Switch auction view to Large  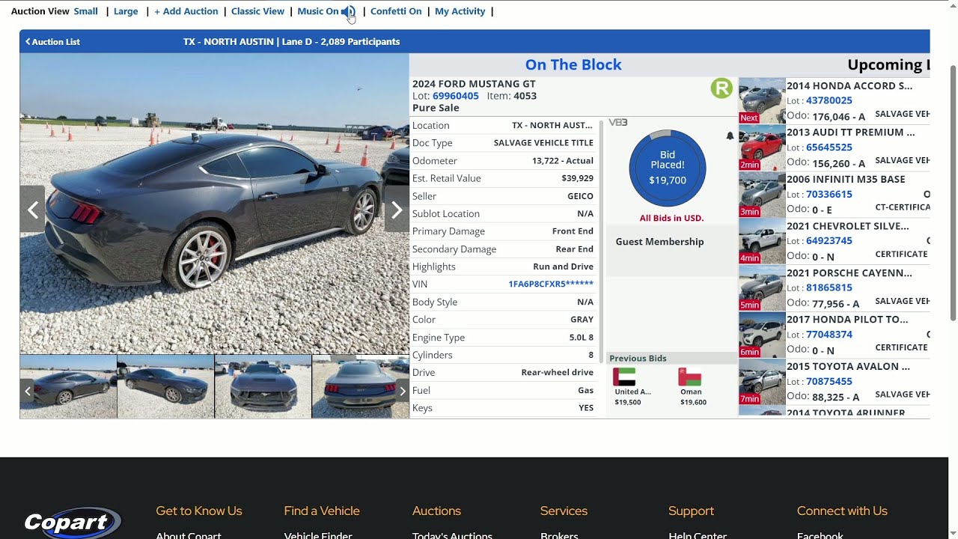click(x=126, y=11)
